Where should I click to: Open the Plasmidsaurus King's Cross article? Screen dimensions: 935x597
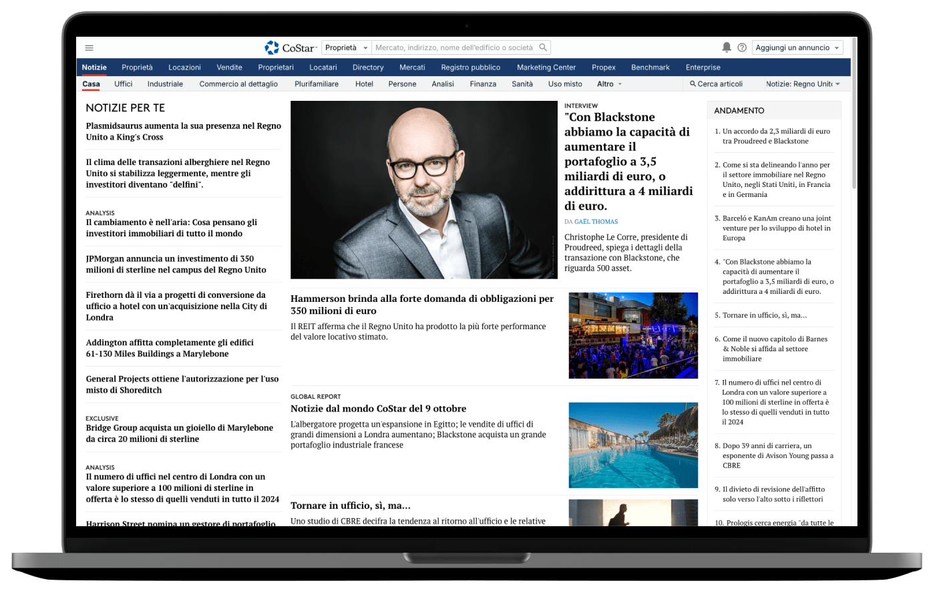click(183, 132)
